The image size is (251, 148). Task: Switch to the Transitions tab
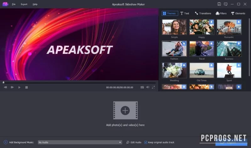coord(203,13)
